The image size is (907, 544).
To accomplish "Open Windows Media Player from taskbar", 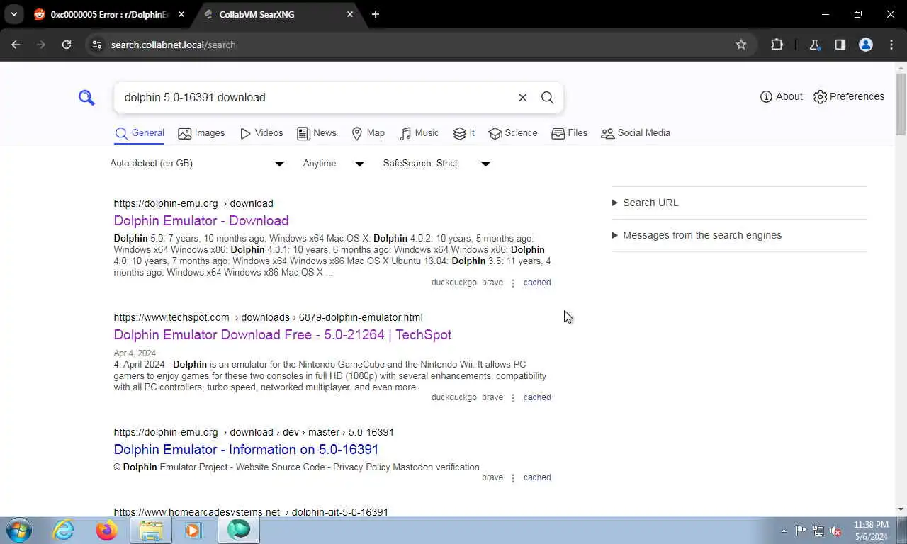I will [194, 530].
